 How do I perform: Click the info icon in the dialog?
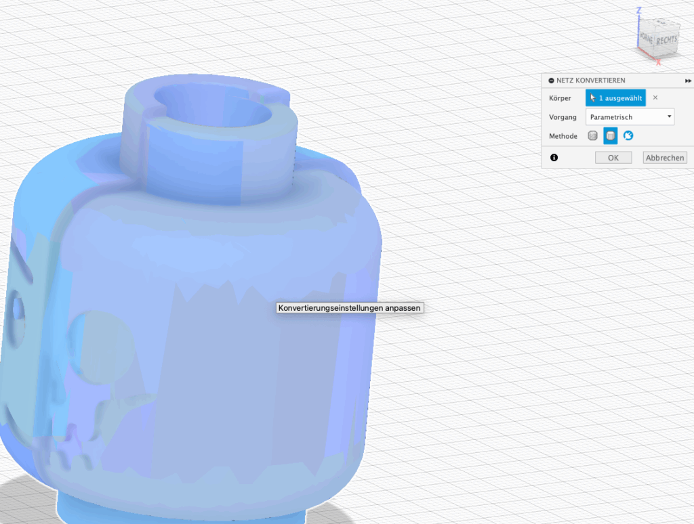(554, 158)
